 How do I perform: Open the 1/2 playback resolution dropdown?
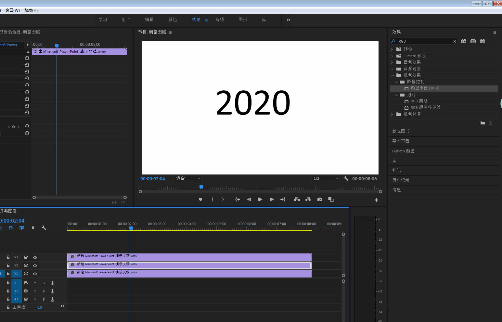[x=326, y=179]
